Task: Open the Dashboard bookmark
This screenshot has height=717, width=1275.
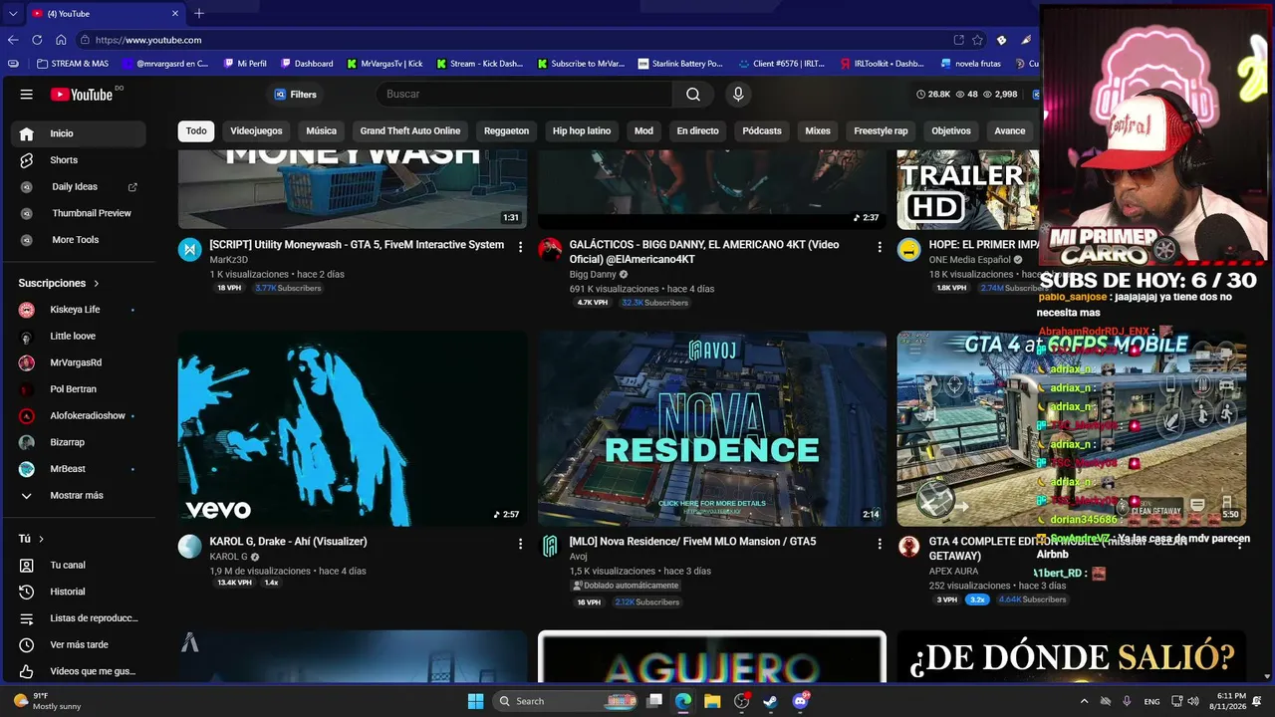Action: 307,64
